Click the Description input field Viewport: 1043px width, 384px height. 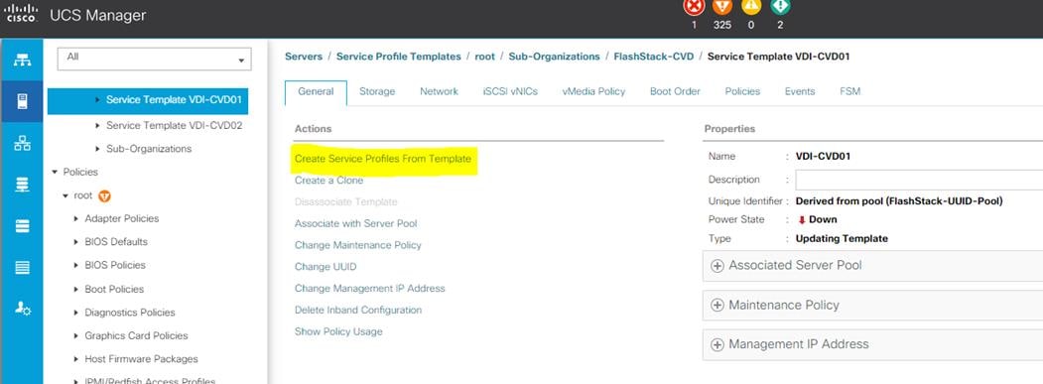(919, 180)
